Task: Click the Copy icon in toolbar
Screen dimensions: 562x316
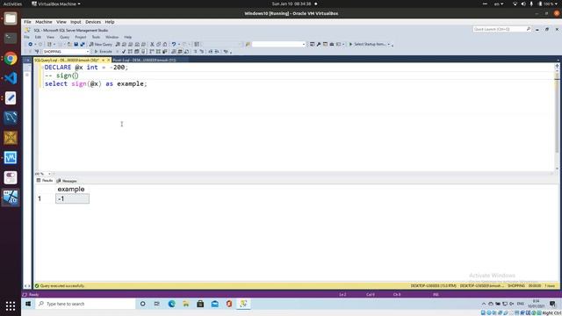Action: point(158,44)
